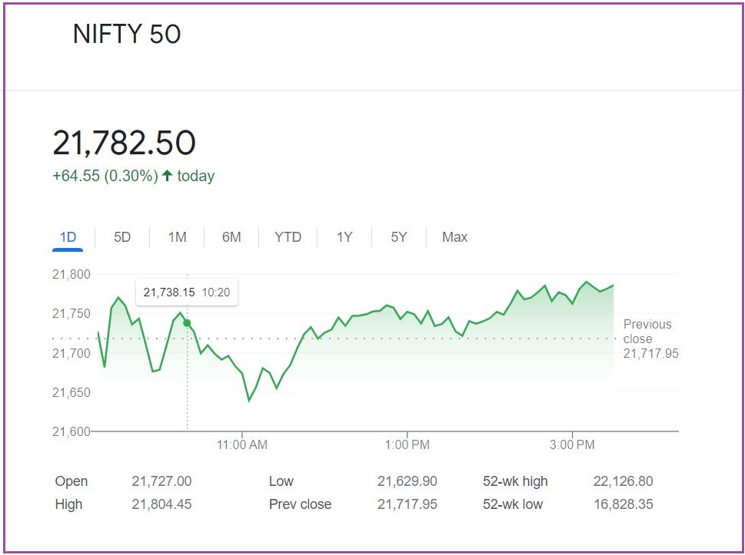Select the YTD range tab
The width and height of the screenshot is (745, 555).
coord(288,237)
